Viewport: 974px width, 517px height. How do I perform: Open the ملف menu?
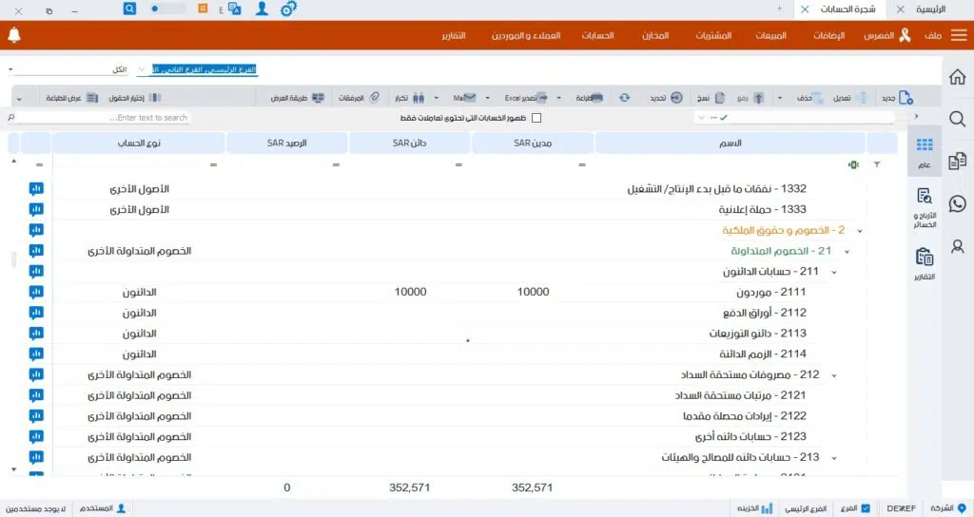point(932,35)
